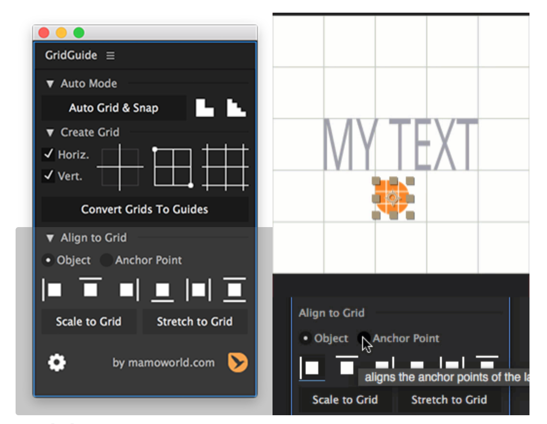Toggle the Horiz. checkbox

[48, 154]
